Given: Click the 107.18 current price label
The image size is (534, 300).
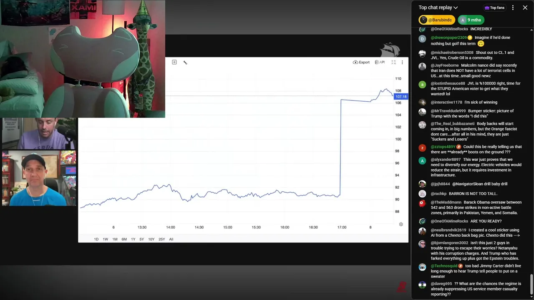Looking at the screenshot, I should click(401, 97).
